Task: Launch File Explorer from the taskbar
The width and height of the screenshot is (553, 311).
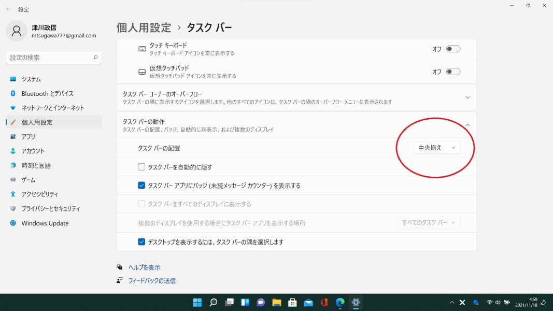Action: point(277,302)
